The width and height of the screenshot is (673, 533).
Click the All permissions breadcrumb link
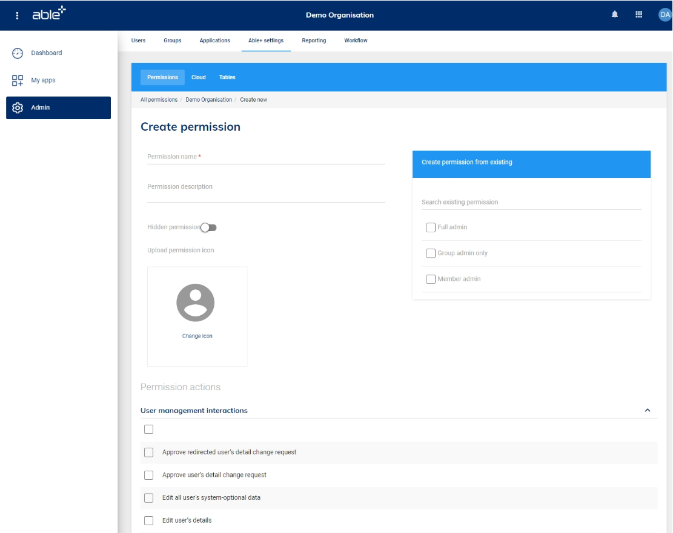pyautogui.click(x=159, y=100)
